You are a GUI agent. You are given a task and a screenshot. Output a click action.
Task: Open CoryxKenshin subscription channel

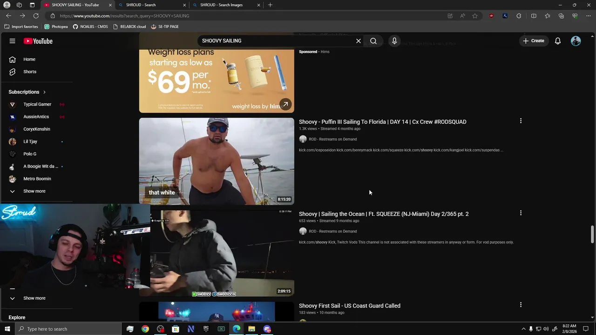pyautogui.click(x=36, y=129)
